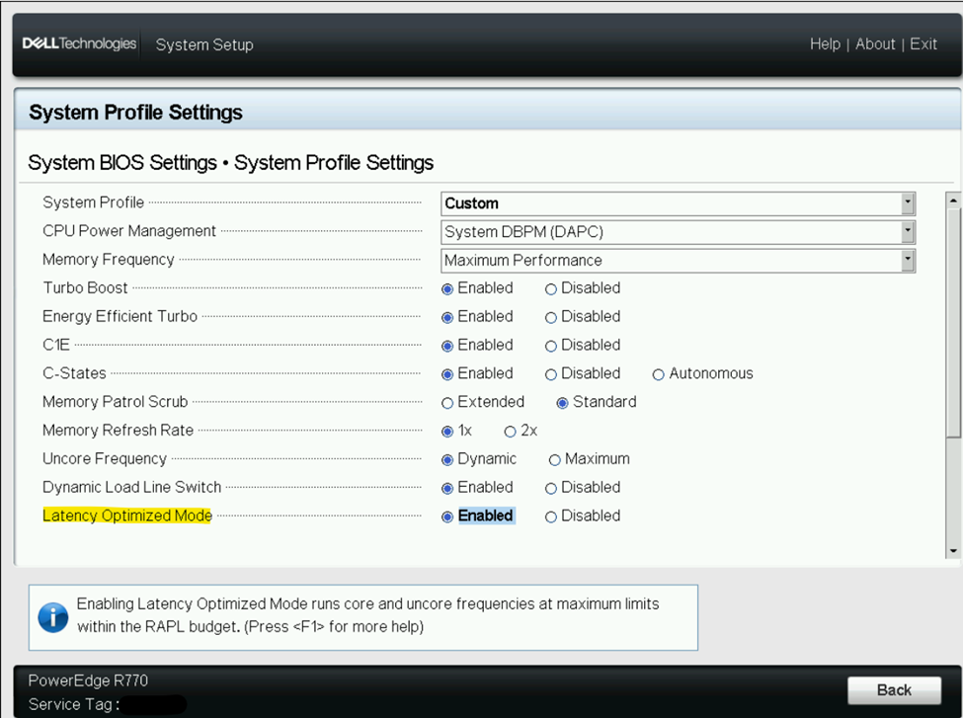Open the About menu

(875, 43)
